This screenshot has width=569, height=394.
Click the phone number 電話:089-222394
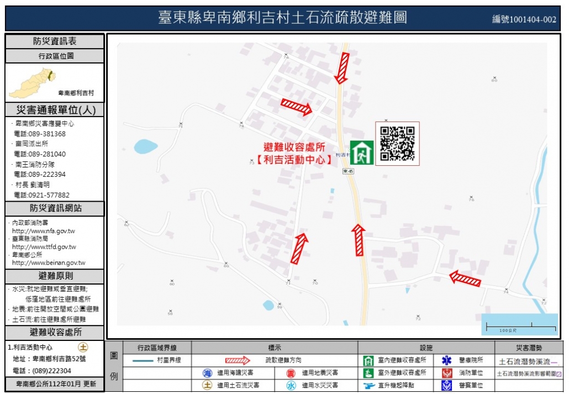(40, 174)
